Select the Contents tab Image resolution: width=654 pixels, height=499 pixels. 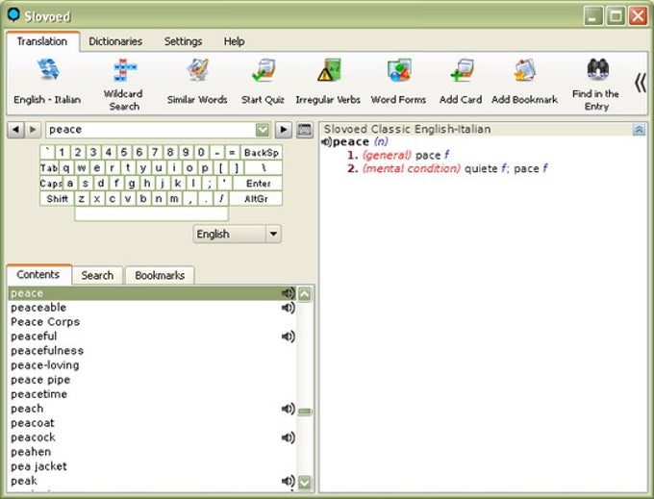(x=38, y=275)
